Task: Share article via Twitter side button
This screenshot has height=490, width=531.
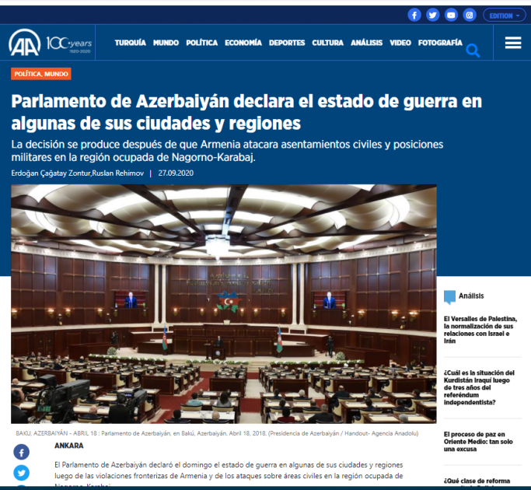Action: point(21,473)
